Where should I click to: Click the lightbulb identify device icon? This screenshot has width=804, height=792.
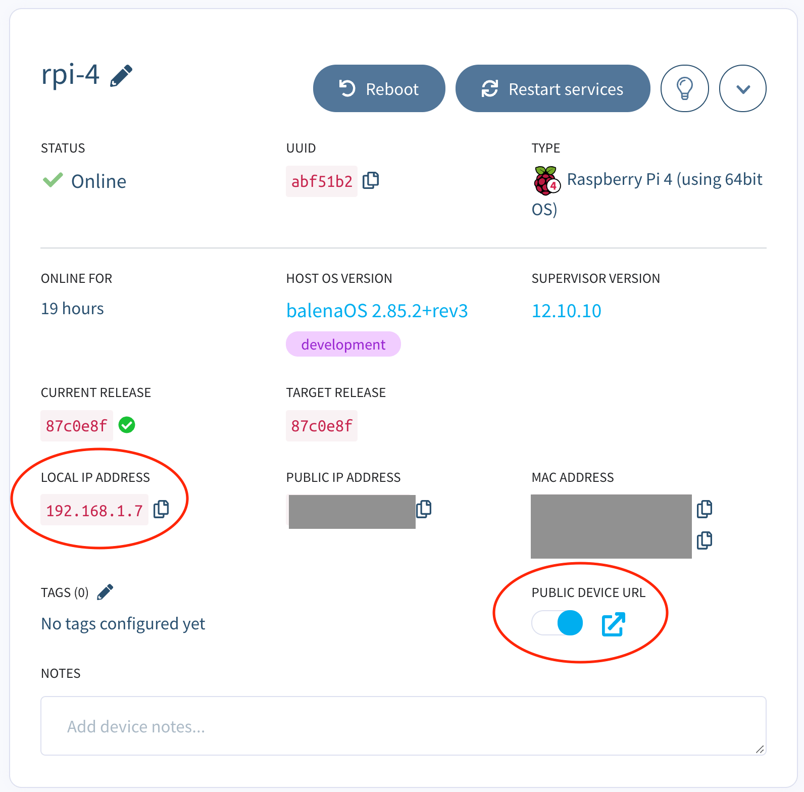point(684,89)
